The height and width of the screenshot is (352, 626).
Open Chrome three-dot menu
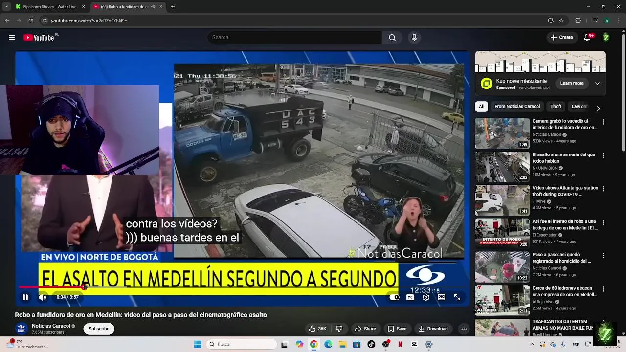click(x=619, y=21)
